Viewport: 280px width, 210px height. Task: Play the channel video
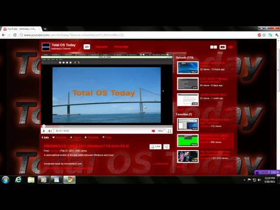pyautogui.click(x=44, y=131)
